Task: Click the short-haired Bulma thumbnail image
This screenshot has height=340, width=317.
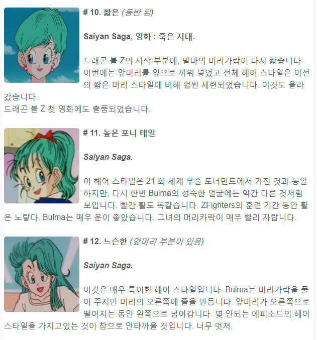Action: [x=42, y=45]
